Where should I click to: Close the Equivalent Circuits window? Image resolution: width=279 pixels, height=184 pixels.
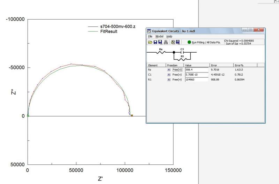point(258,30)
